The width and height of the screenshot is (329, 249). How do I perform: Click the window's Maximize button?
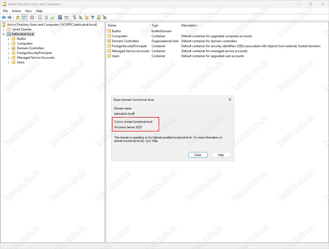(311, 4)
